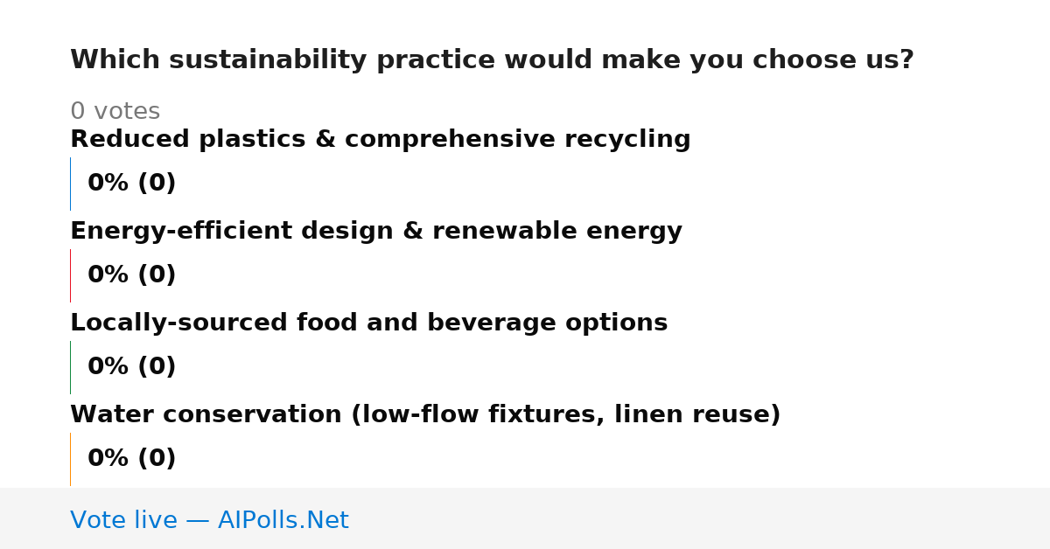Click the blue bar for reduced plastics
The image size is (1050, 549).
[71, 184]
